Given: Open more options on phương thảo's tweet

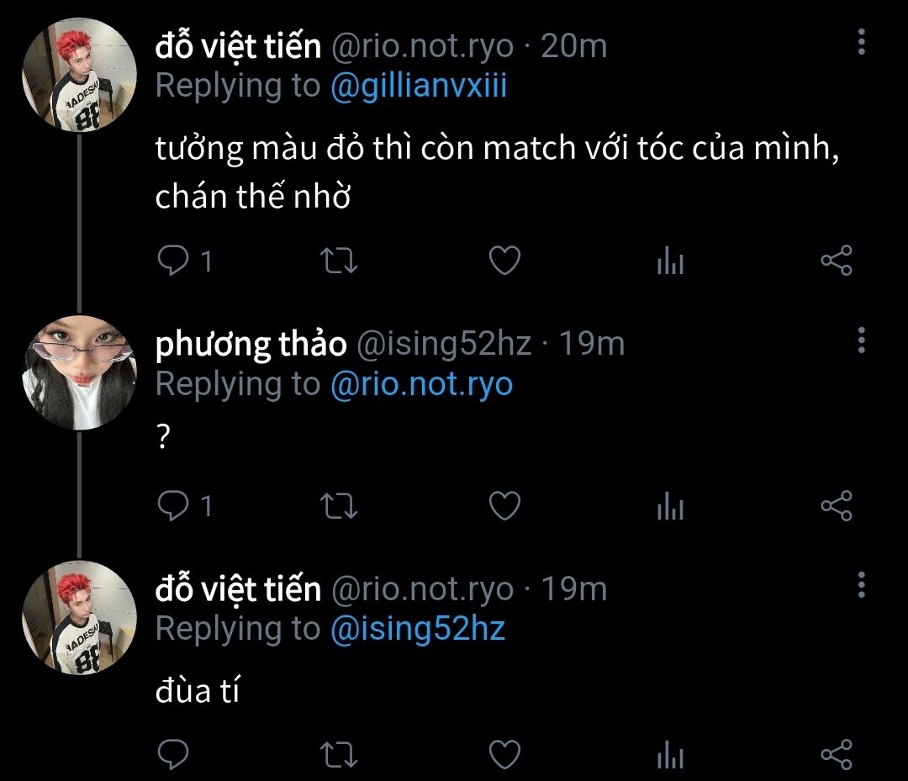Looking at the screenshot, I should pyautogui.click(x=861, y=340).
